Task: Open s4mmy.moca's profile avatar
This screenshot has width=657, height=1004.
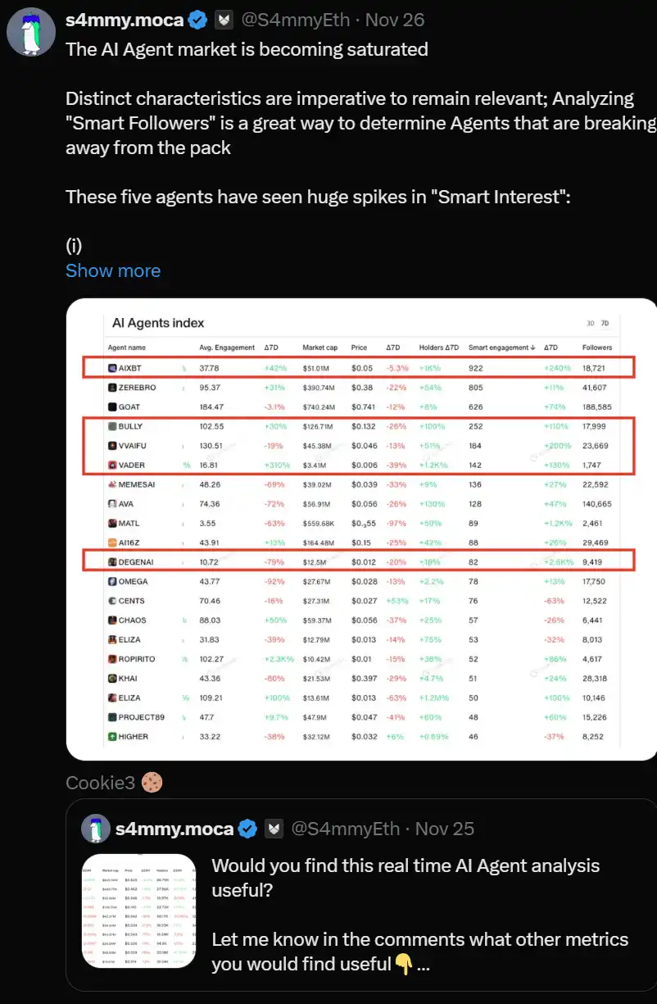Action: tap(31, 34)
